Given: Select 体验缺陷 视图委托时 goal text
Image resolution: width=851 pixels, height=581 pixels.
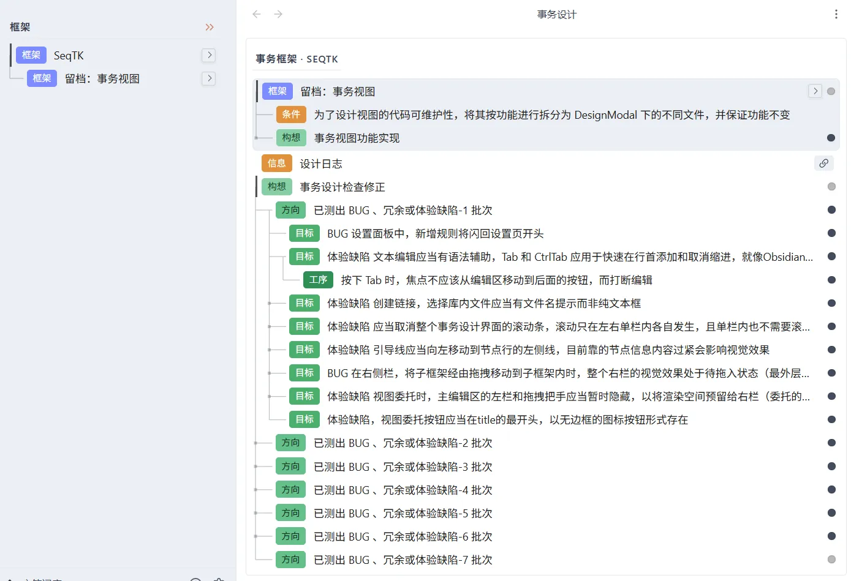Looking at the screenshot, I should (x=569, y=397).
